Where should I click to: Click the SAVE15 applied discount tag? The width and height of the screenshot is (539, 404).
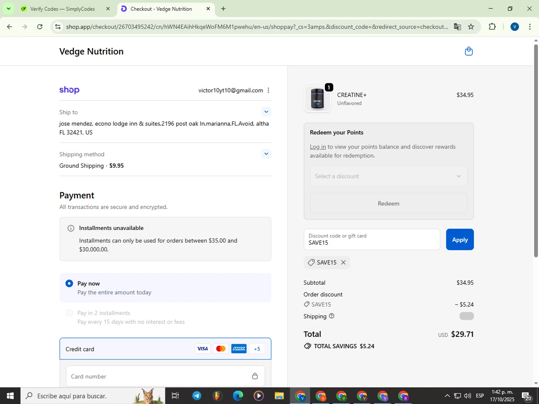(x=327, y=263)
